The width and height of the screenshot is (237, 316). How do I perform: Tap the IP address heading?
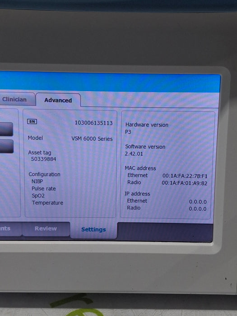(137, 194)
